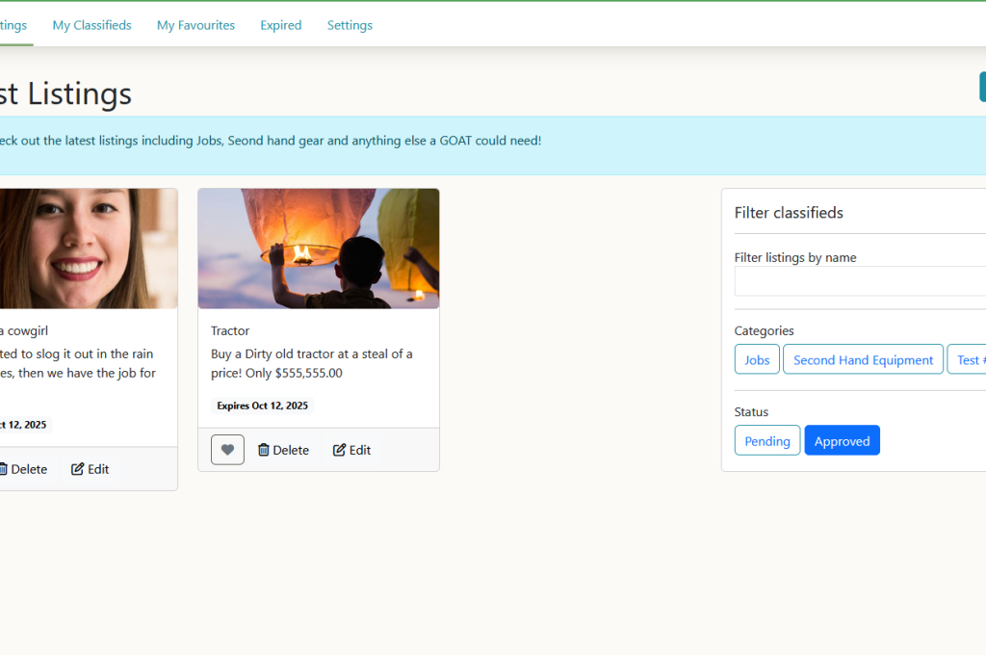
Task: Open the Settings tab
Action: click(x=350, y=25)
